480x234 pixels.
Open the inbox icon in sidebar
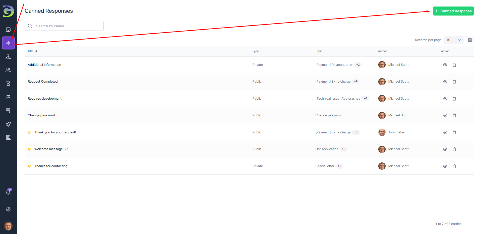click(8, 30)
